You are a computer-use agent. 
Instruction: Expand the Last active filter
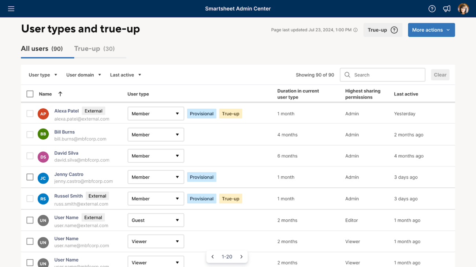[125, 75]
